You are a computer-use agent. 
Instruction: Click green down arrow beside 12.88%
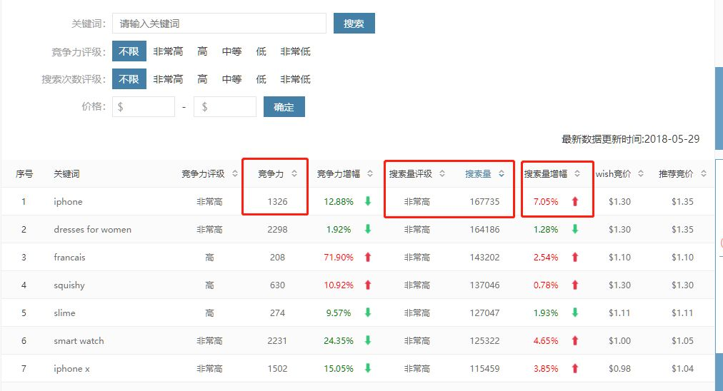tap(368, 201)
